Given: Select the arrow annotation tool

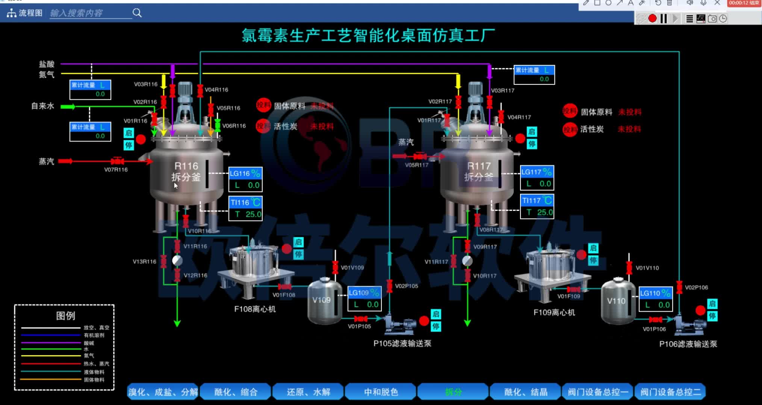Looking at the screenshot, I should click(621, 3).
